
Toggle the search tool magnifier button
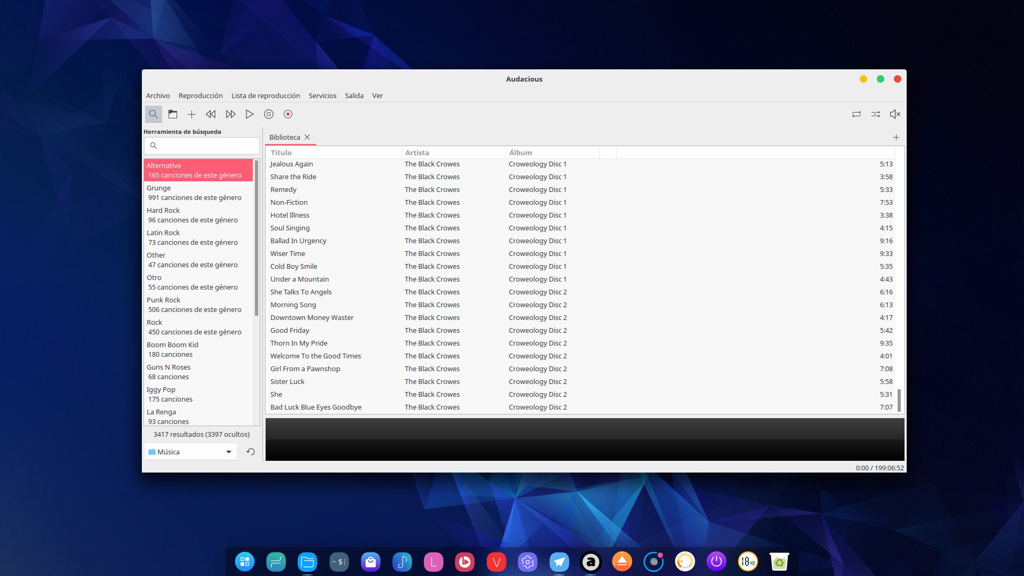tap(153, 114)
